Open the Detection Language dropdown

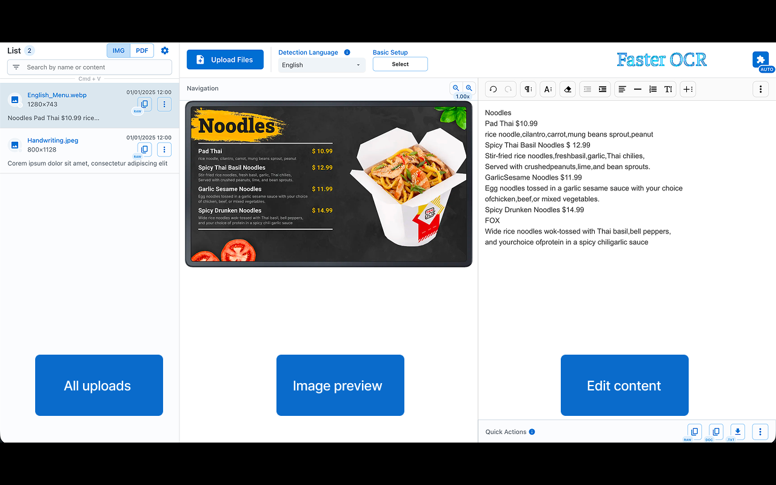click(321, 65)
